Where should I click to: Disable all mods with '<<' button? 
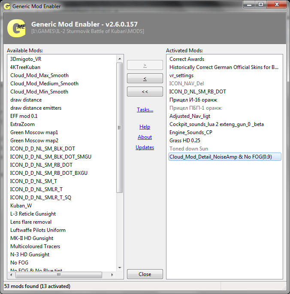pyautogui.click(x=145, y=92)
